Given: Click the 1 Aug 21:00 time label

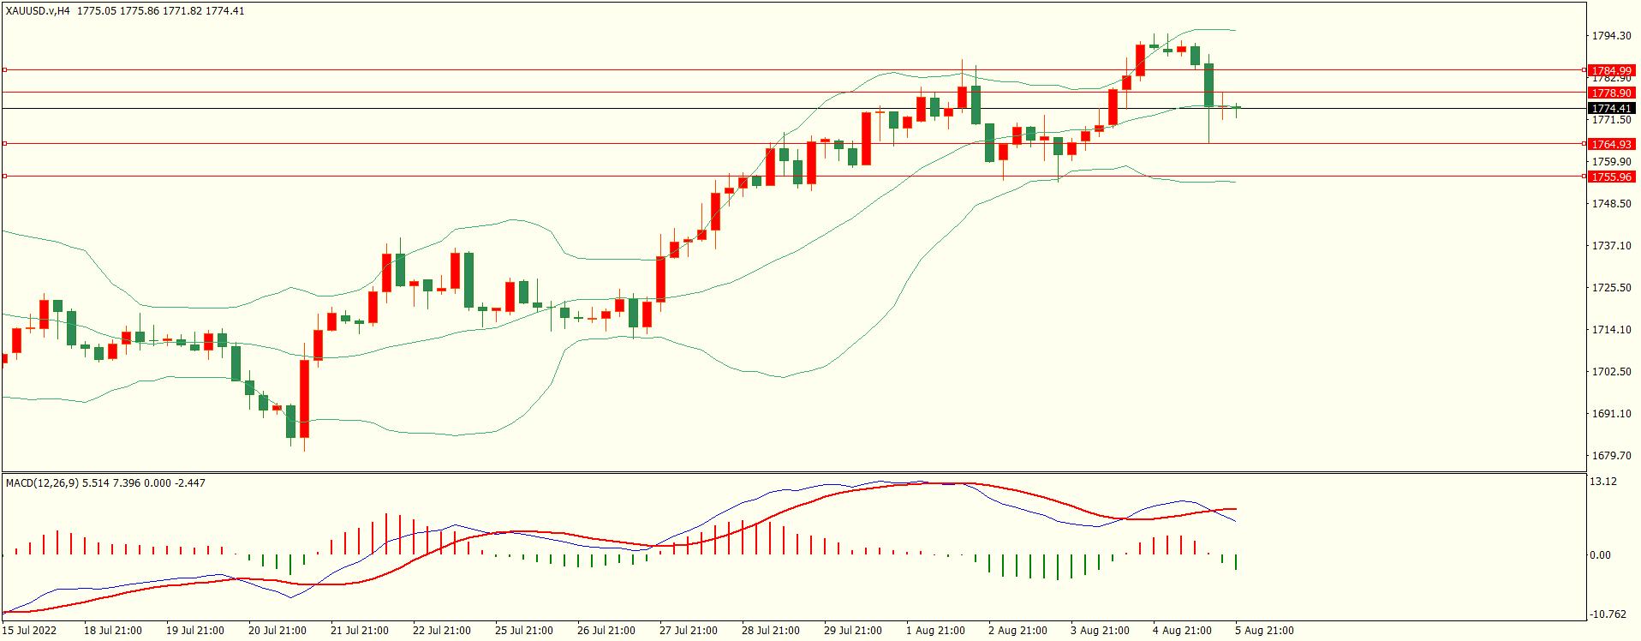Looking at the screenshot, I should point(935,631).
